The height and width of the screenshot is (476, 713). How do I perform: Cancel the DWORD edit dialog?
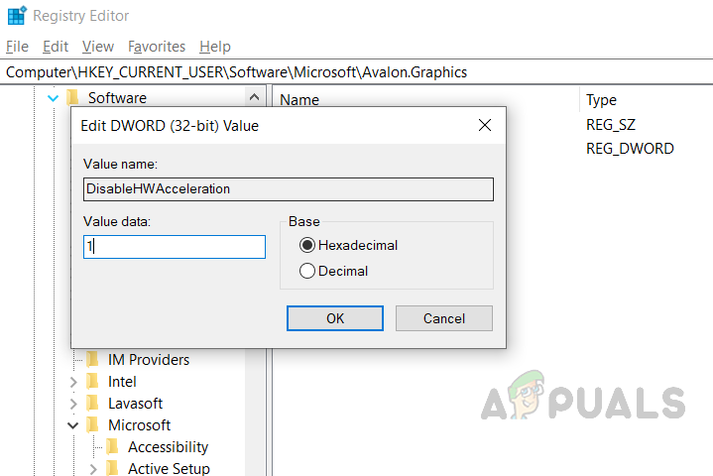pyautogui.click(x=444, y=318)
